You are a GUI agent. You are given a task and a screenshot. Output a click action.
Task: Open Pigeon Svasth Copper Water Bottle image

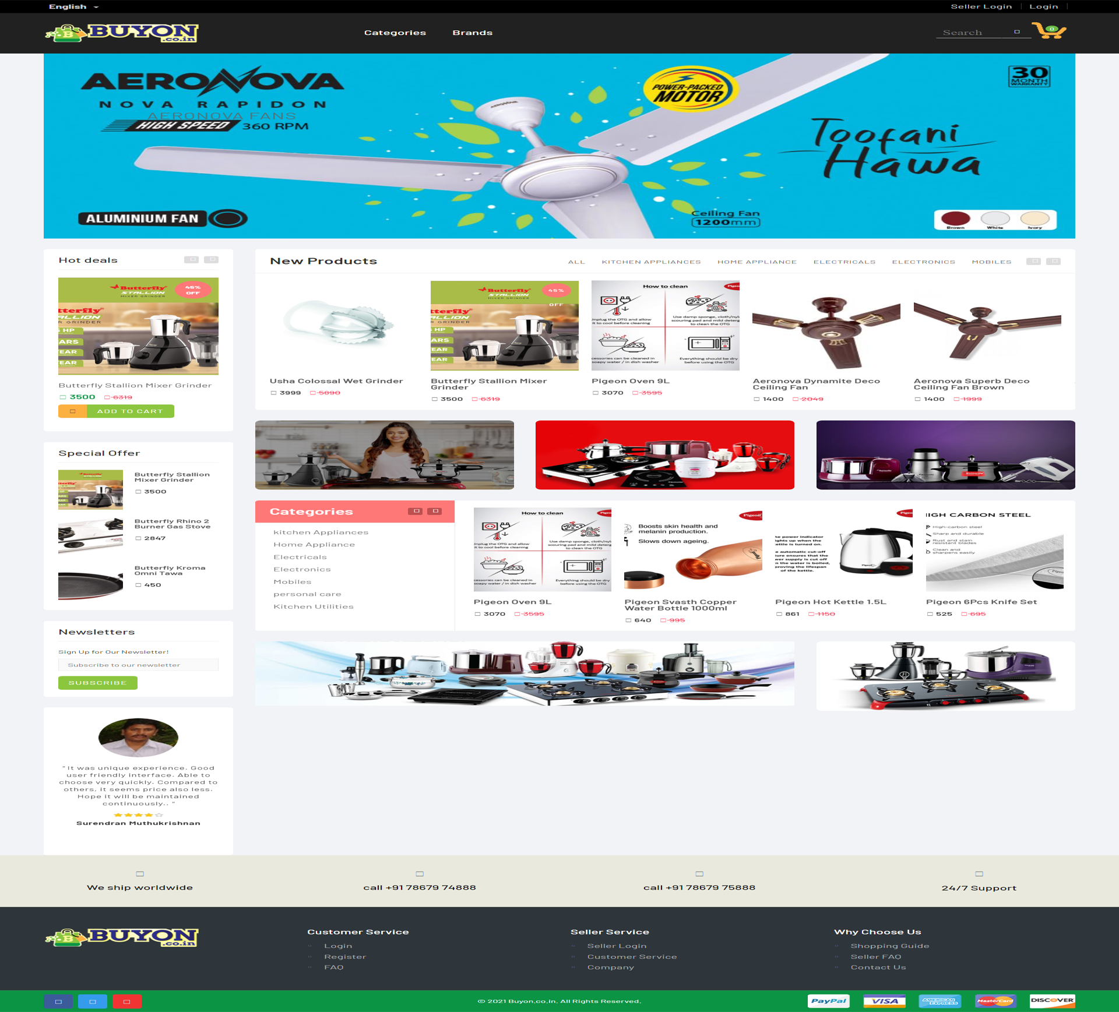coord(693,549)
